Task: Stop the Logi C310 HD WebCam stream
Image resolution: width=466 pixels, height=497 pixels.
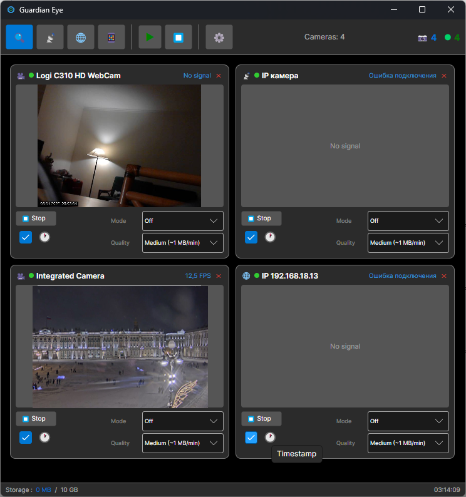Action: tap(36, 218)
